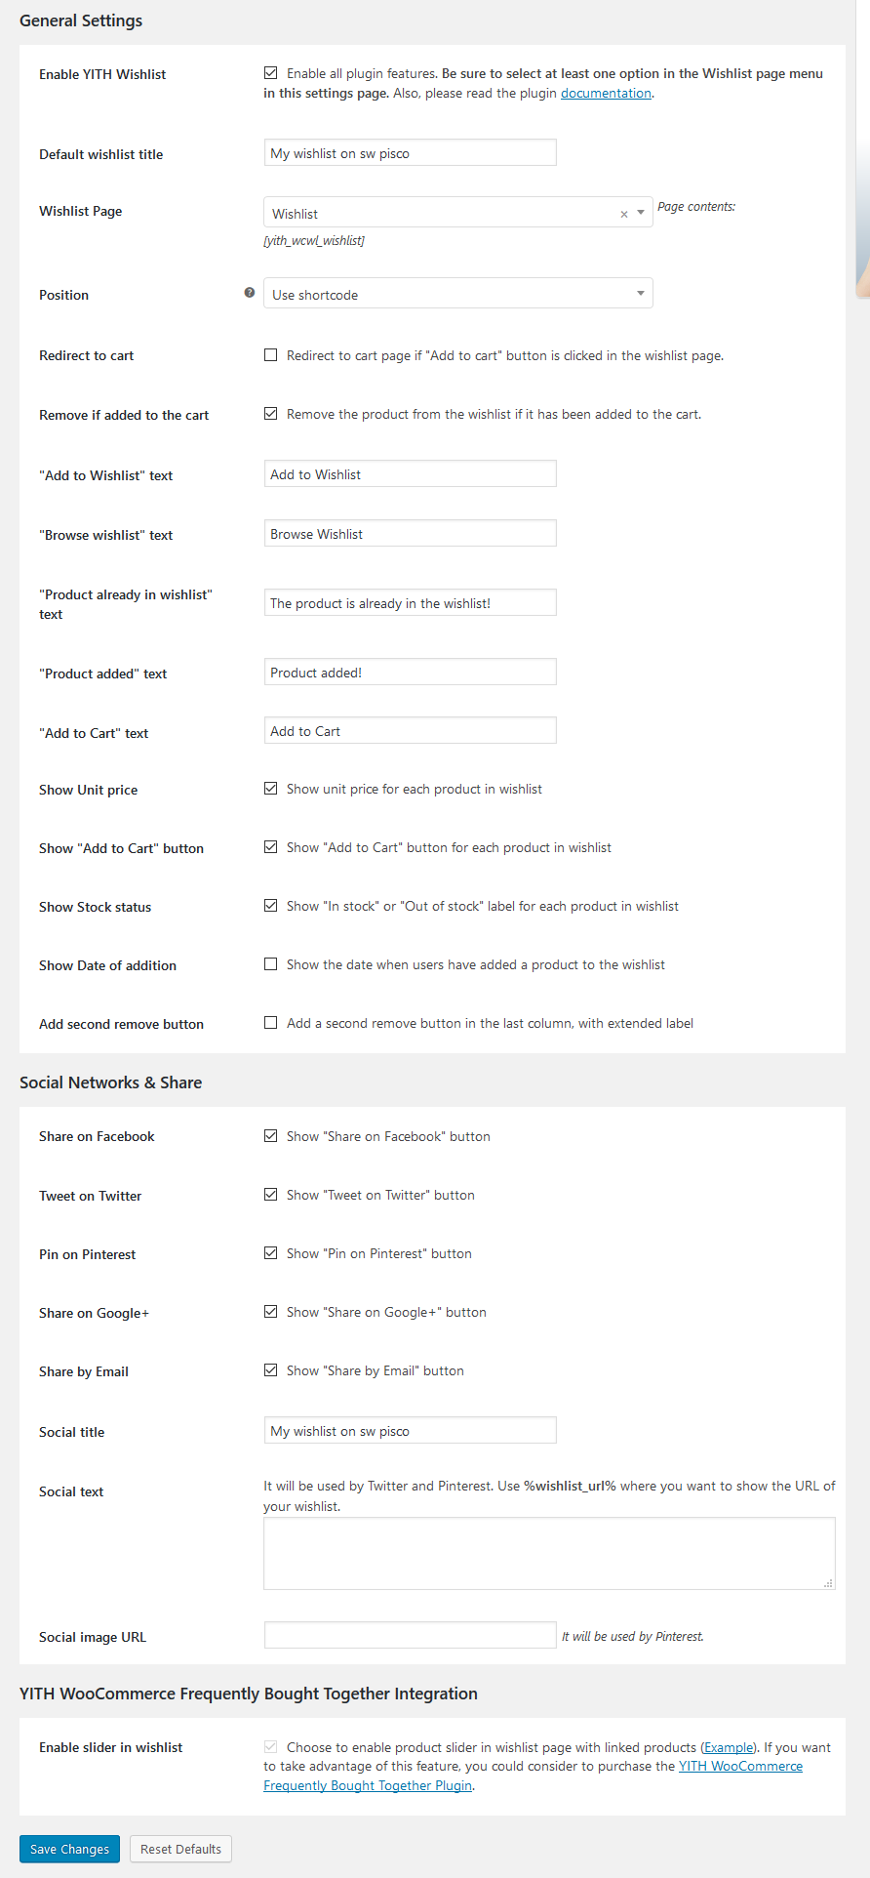Click the Save Changes button
Viewport: 870px width, 1878px height.
pos(69,1849)
